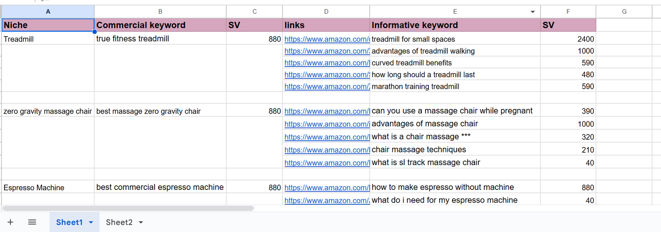
Task: Click the add new sheet plus icon
Action: point(10,222)
